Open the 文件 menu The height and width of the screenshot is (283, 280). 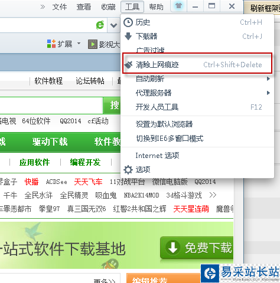(x=60, y=7)
